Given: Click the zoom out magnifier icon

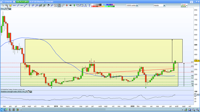Looking at the screenshot, I should [x=194, y=110].
